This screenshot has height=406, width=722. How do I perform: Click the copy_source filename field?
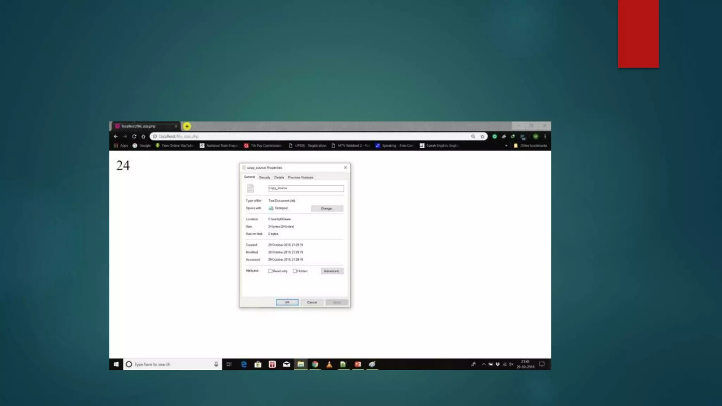pyautogui.click(x=306, y=189)
